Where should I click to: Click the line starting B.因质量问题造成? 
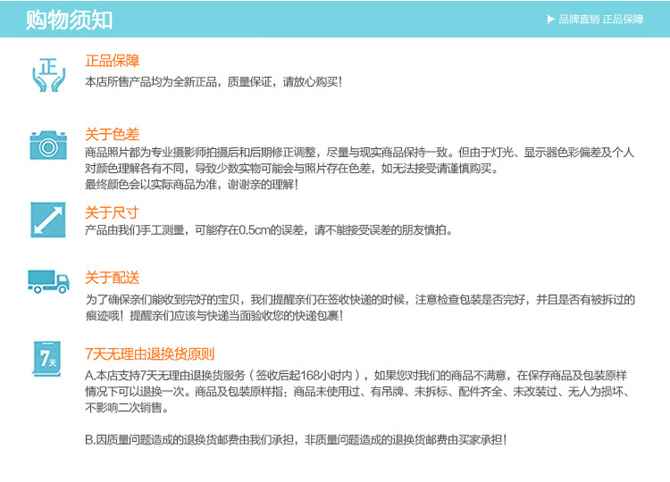coord(296,439)
